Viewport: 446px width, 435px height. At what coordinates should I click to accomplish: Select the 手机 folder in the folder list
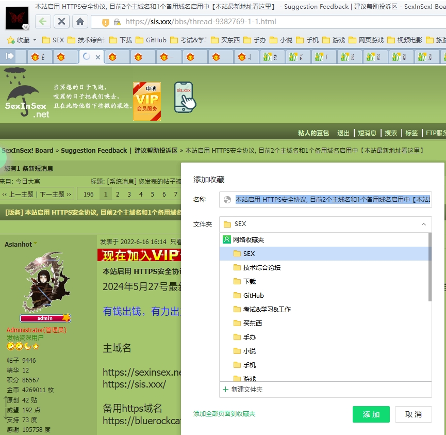pos(324,365)
